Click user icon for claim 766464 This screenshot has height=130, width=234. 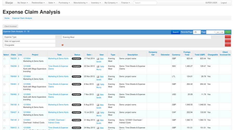[98, 77]
